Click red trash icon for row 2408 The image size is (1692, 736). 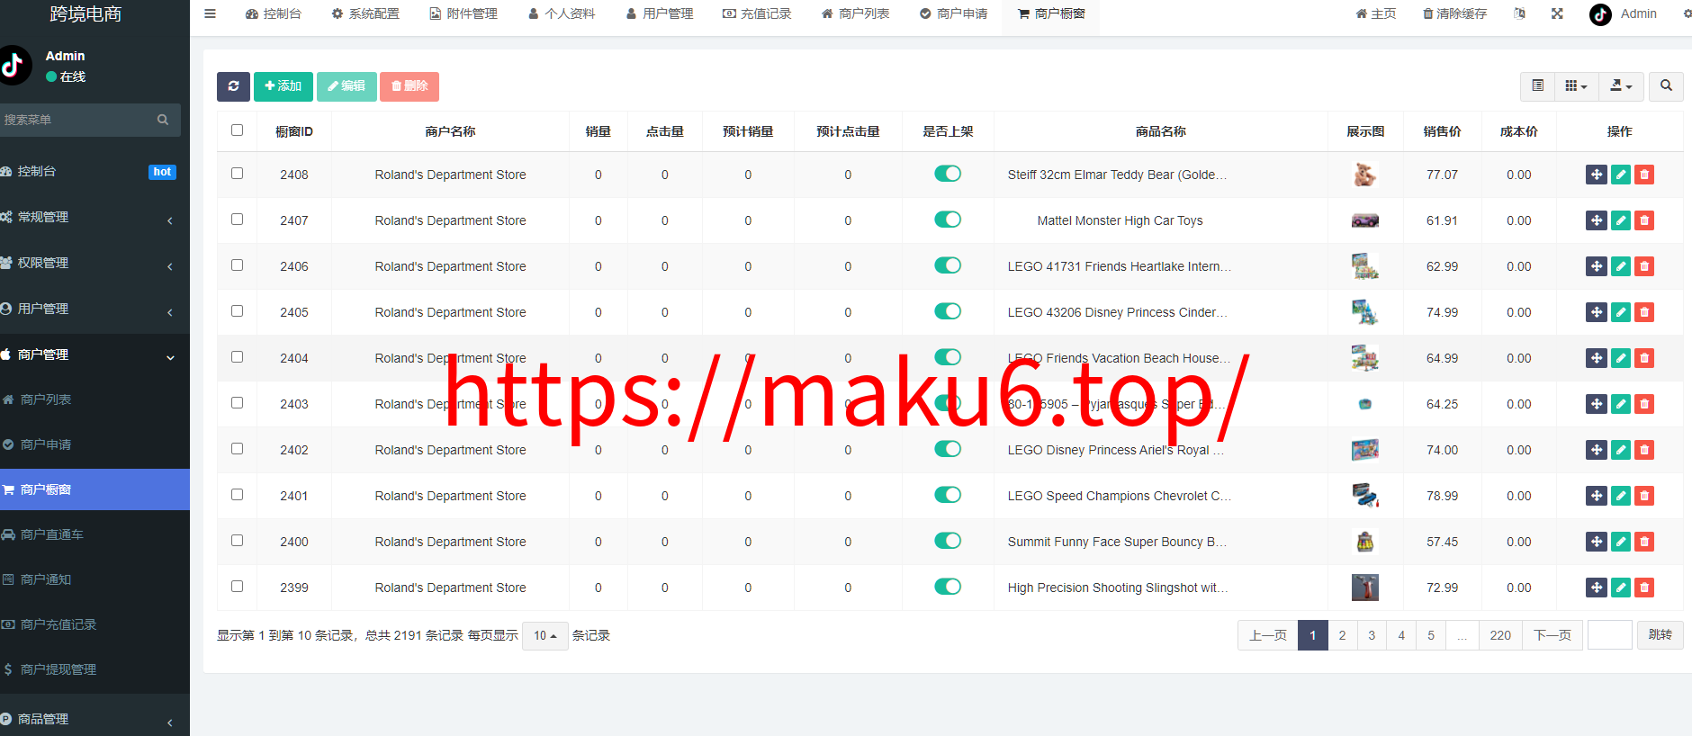click(x=1644, y=175)
